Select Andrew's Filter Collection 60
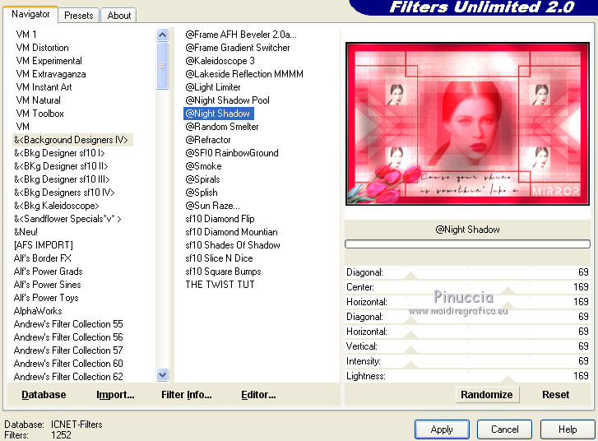The image size is (598, 441). [68, 364]
